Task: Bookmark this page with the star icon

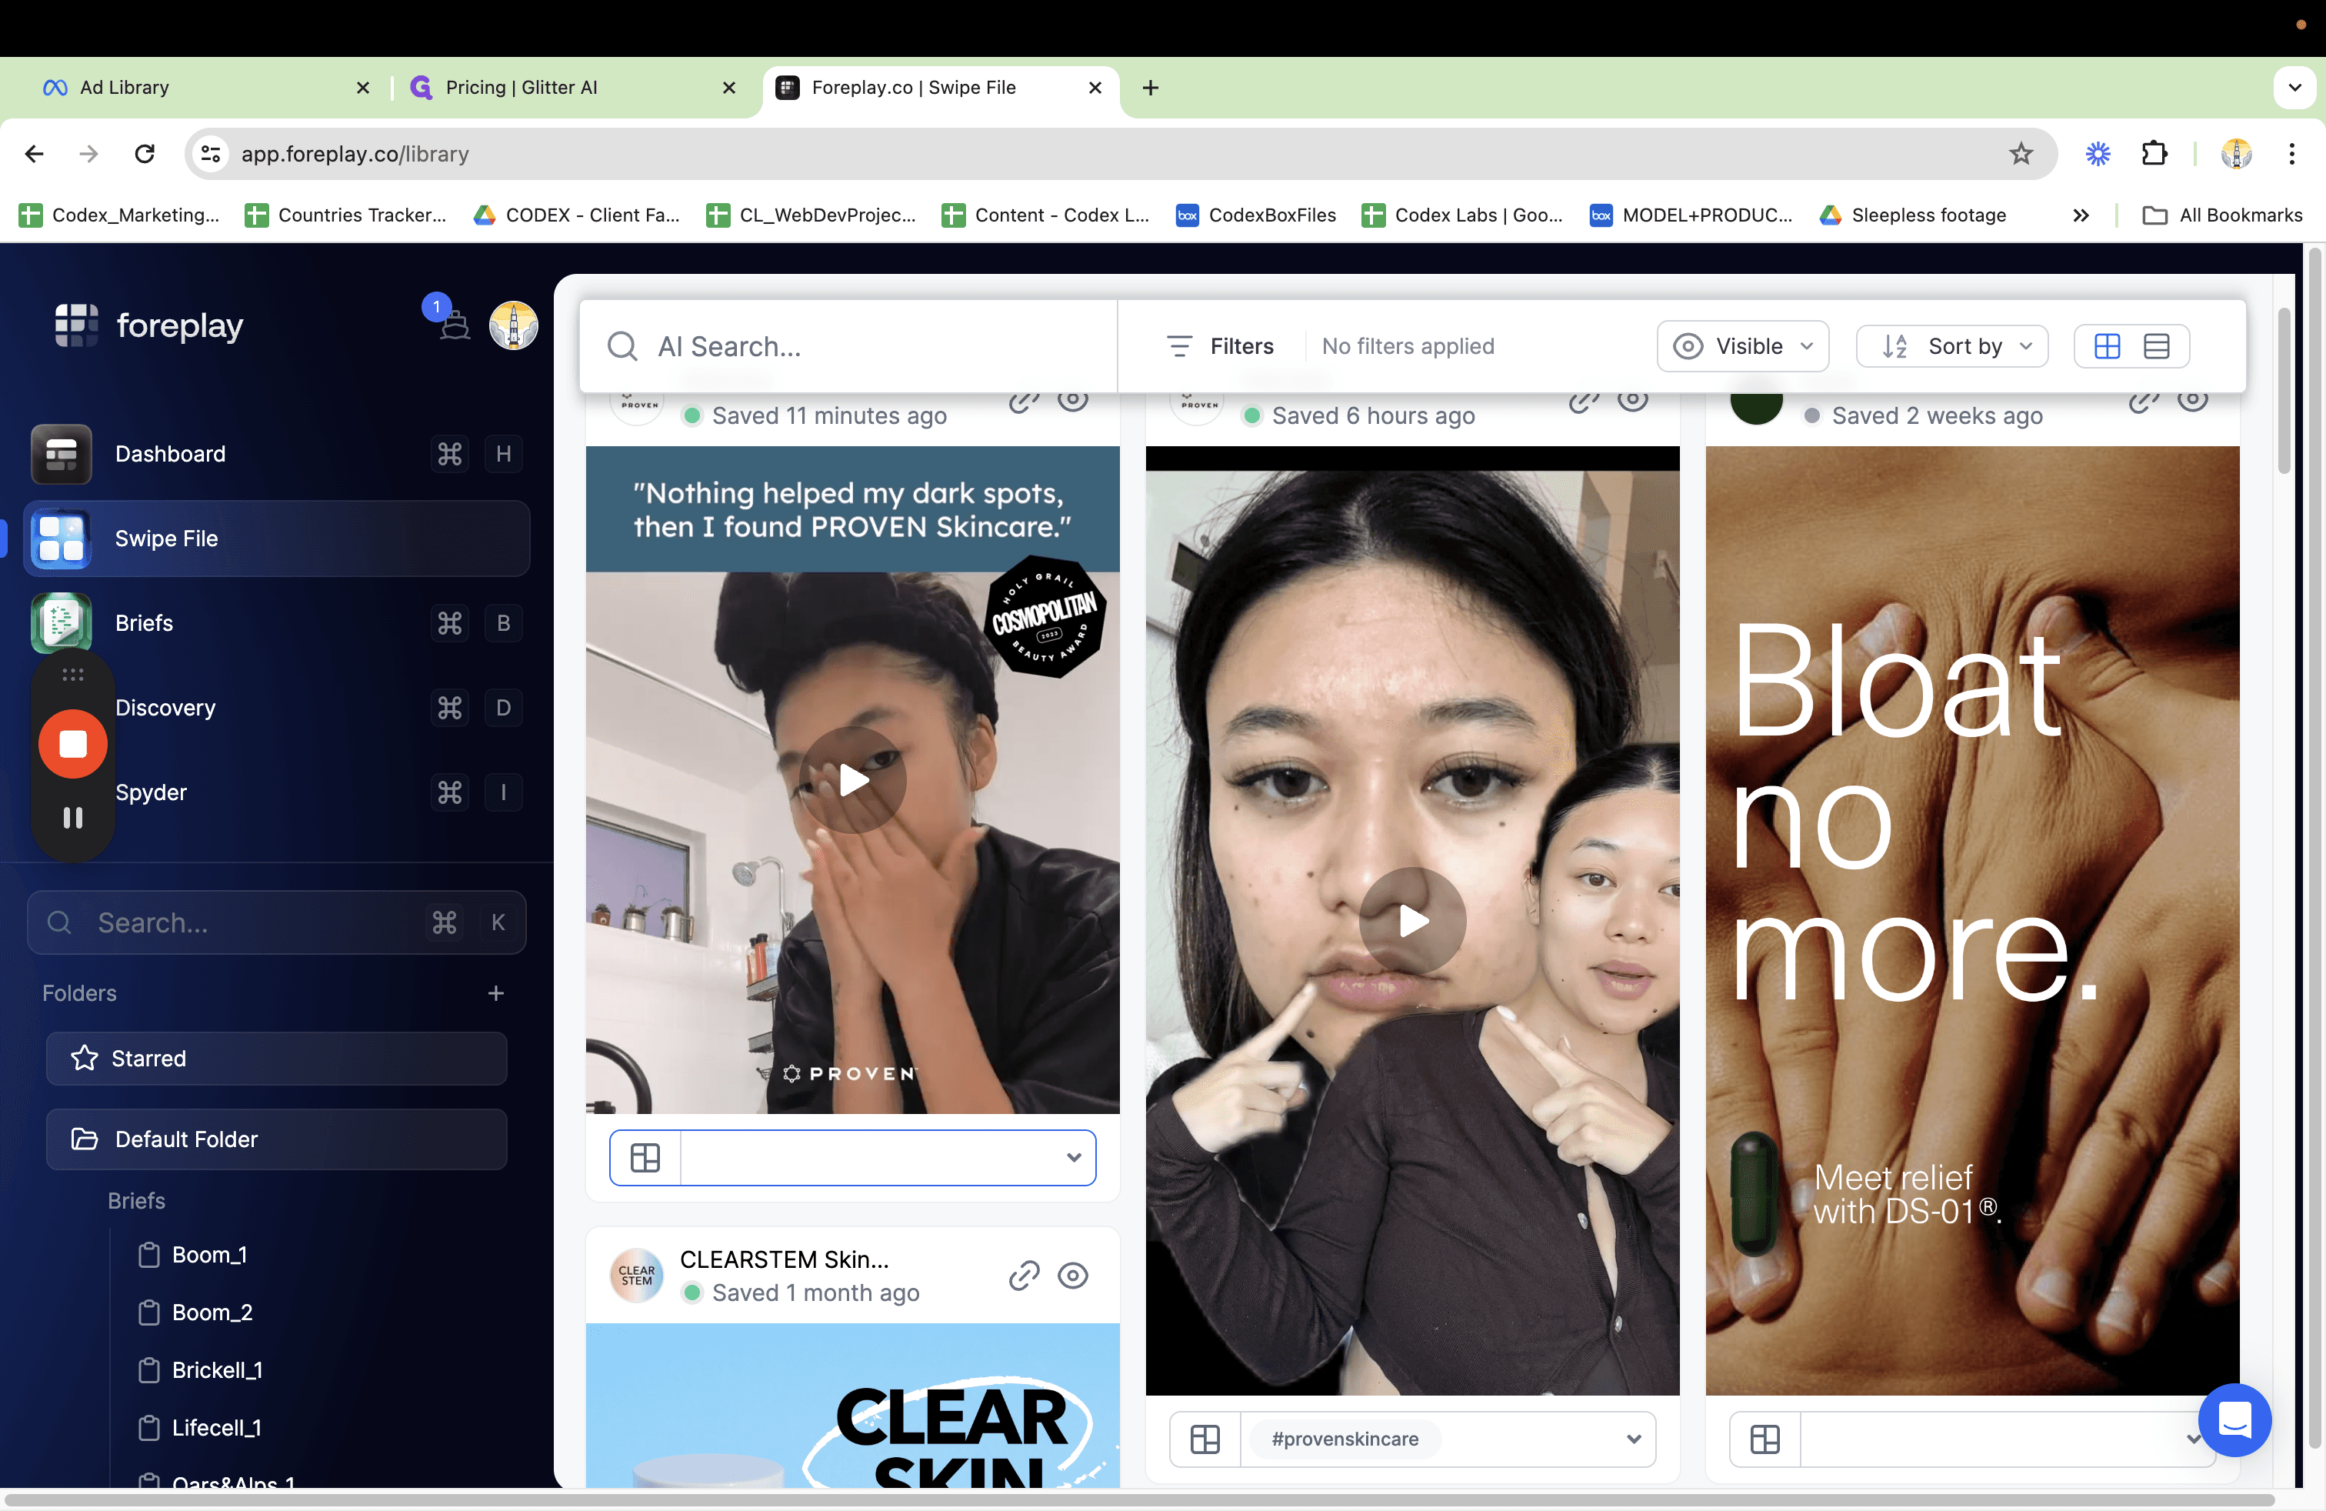Action: 2021,153
